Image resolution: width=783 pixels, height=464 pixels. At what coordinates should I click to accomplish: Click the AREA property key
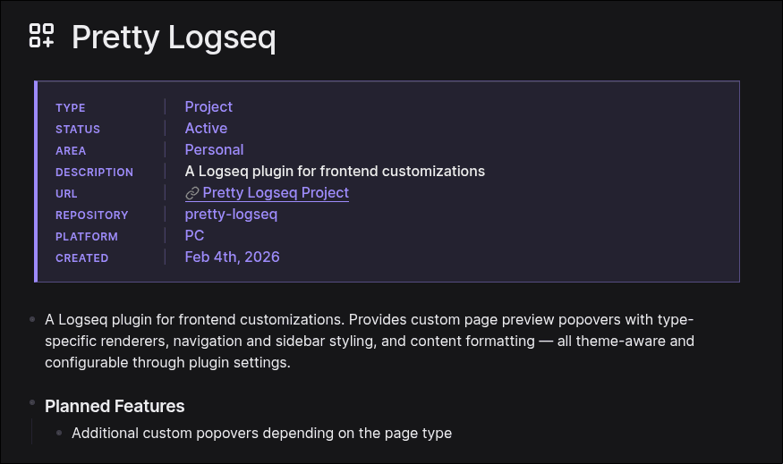(x=71, y=151)
